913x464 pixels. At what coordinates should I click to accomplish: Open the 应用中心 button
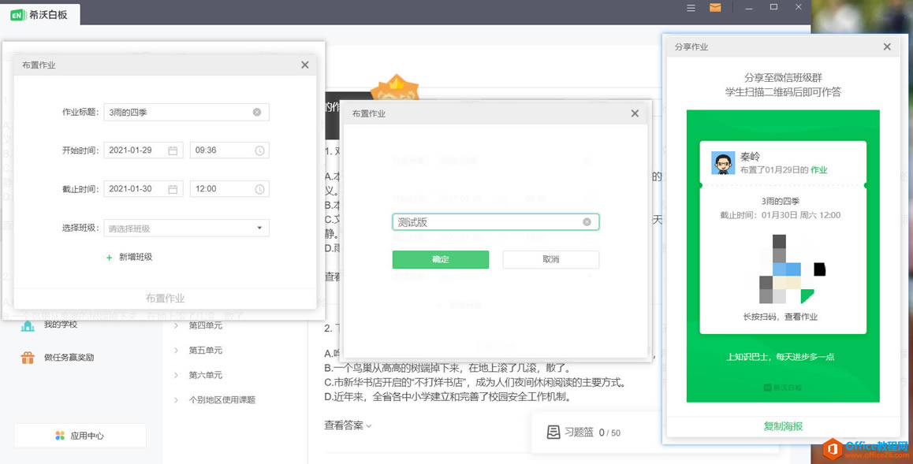point(80,436)
